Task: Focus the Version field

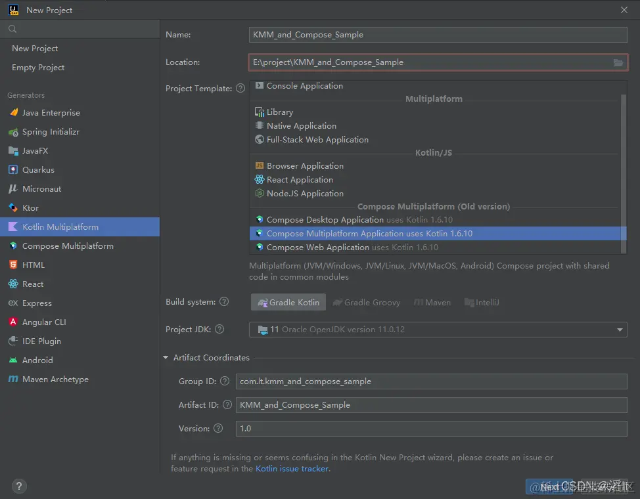Action: 432,429
